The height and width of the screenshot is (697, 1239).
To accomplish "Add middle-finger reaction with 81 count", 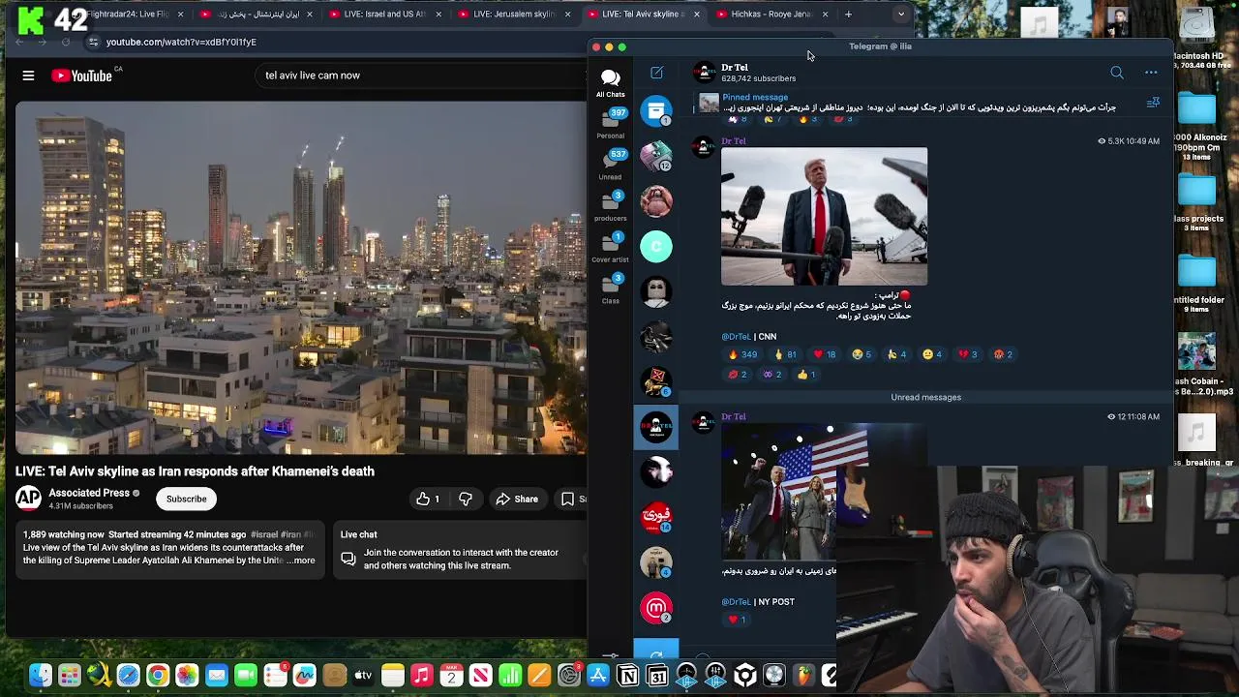I will coord(785,354).
